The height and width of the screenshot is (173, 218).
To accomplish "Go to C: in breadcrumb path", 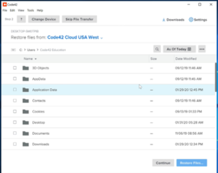I will click(x=20, y=50).
